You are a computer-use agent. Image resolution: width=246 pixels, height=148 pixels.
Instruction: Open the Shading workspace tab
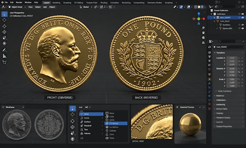(104, 3)
